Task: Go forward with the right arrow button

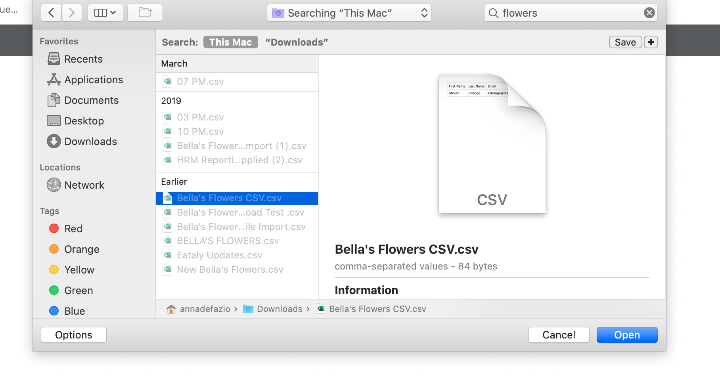Action: (x=72, y=13)
